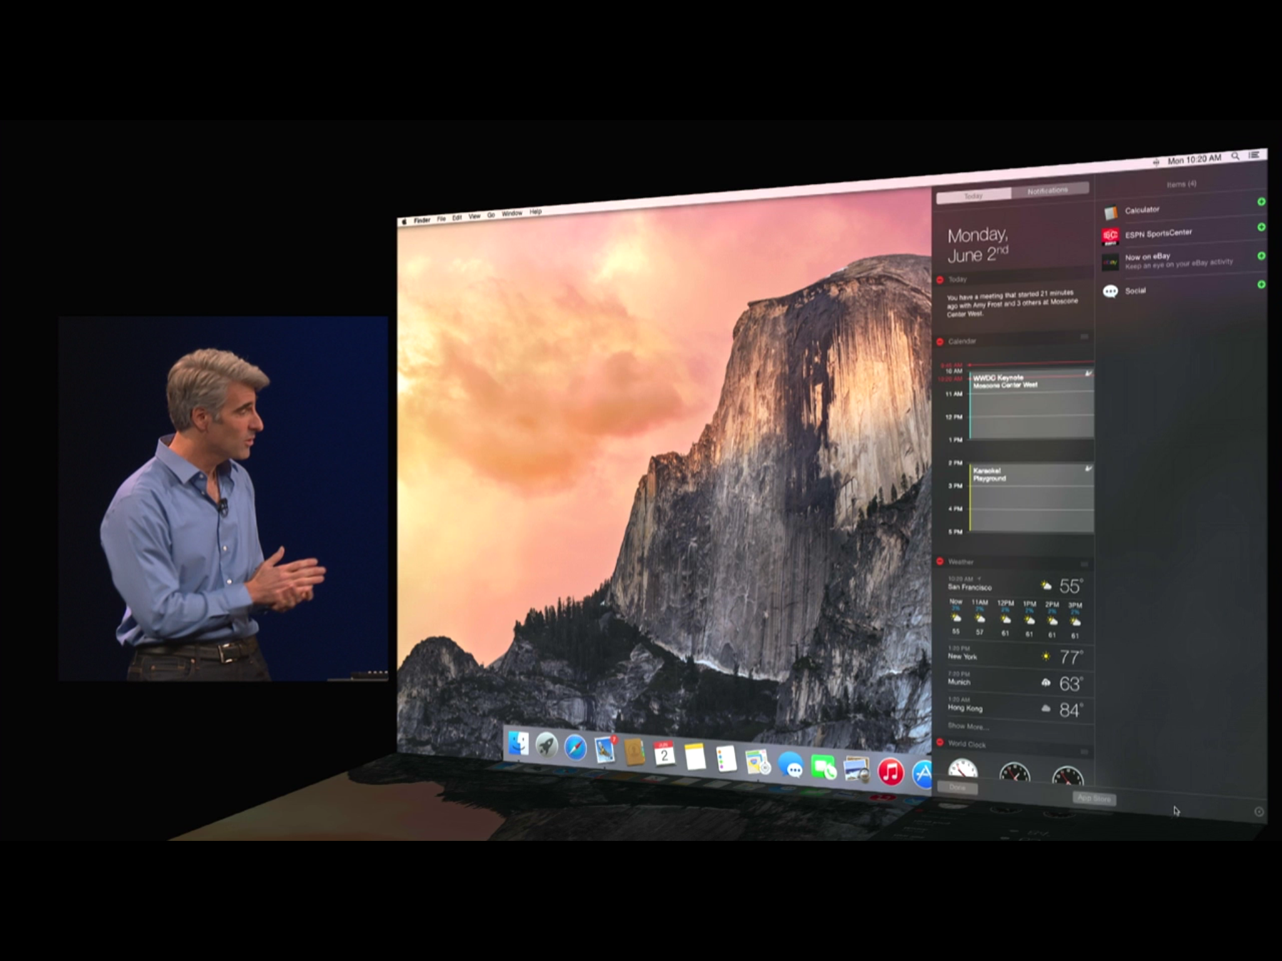Switch to the Today tab
1282x961 pixels.
click(973, 196)
